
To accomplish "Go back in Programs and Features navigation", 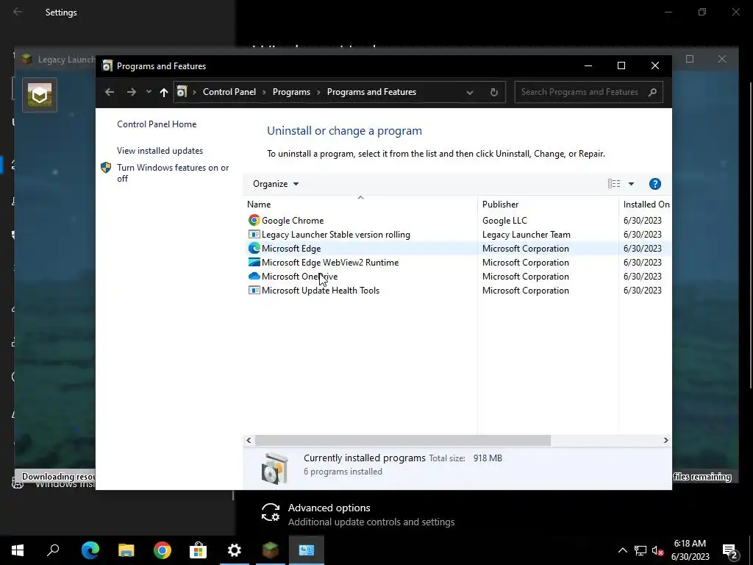I will point(110,92).
